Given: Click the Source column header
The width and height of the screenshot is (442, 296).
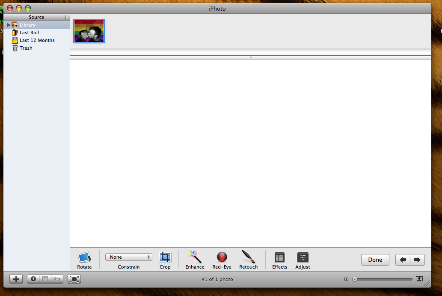Looking at the screenshot, I should (x=37, y=17).
